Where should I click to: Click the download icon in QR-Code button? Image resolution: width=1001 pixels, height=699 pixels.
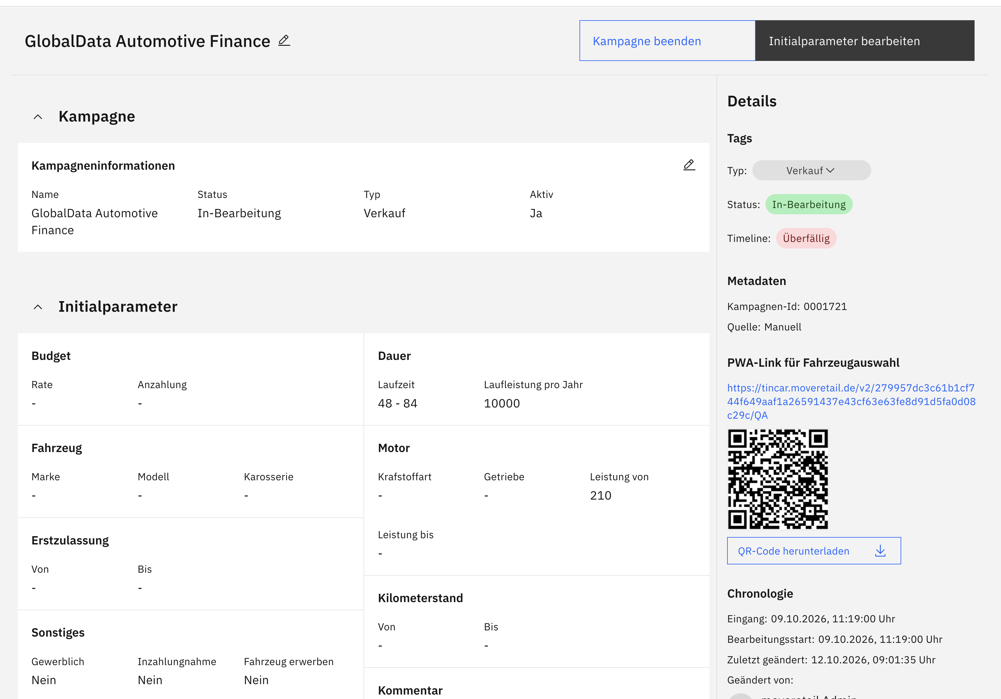click(880, 551)
